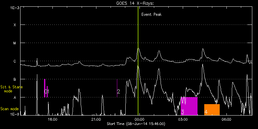258x129 pixels.
Task: Click the 06:00 time axis label
Action: [226, 120]
